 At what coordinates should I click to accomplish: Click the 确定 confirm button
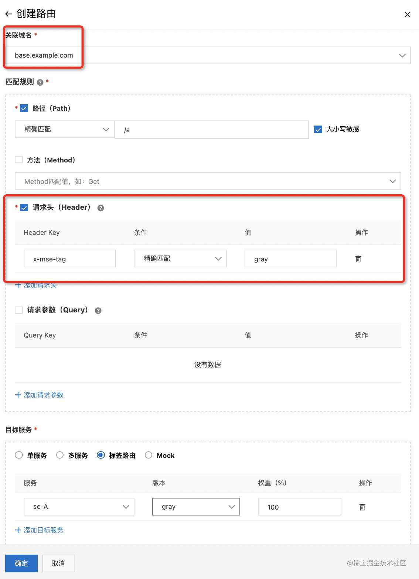(21, 563)
